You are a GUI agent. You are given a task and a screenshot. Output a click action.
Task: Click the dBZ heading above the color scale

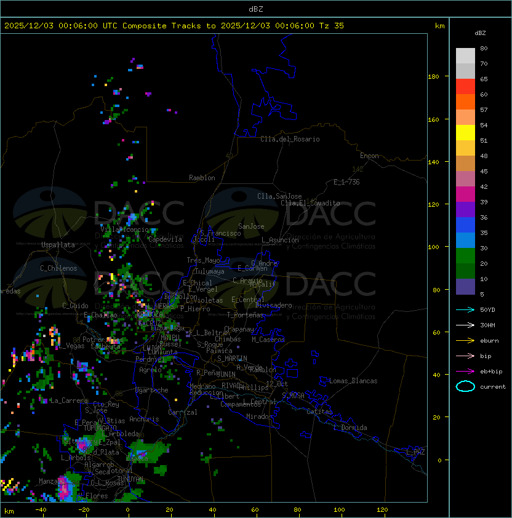click(480, 33)
